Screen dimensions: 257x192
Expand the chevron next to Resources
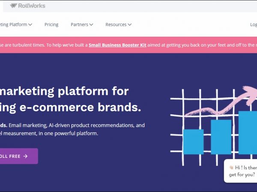point(129,25)
